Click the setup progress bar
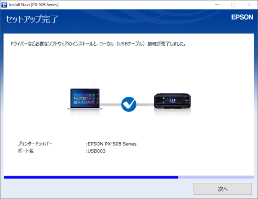 click(129, 178)
